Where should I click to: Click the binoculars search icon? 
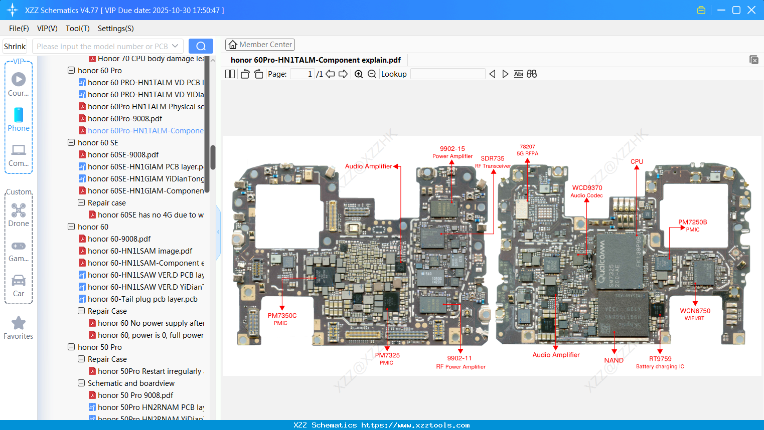pos(532,74)
